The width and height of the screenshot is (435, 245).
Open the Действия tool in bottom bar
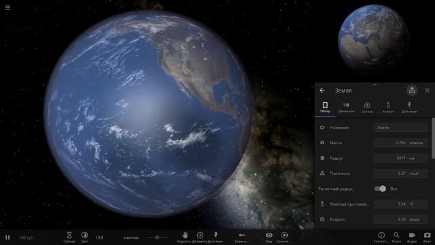215,238
